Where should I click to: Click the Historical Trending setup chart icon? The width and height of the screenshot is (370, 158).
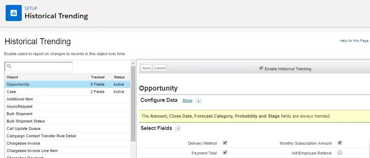click(x=14, y=13)
